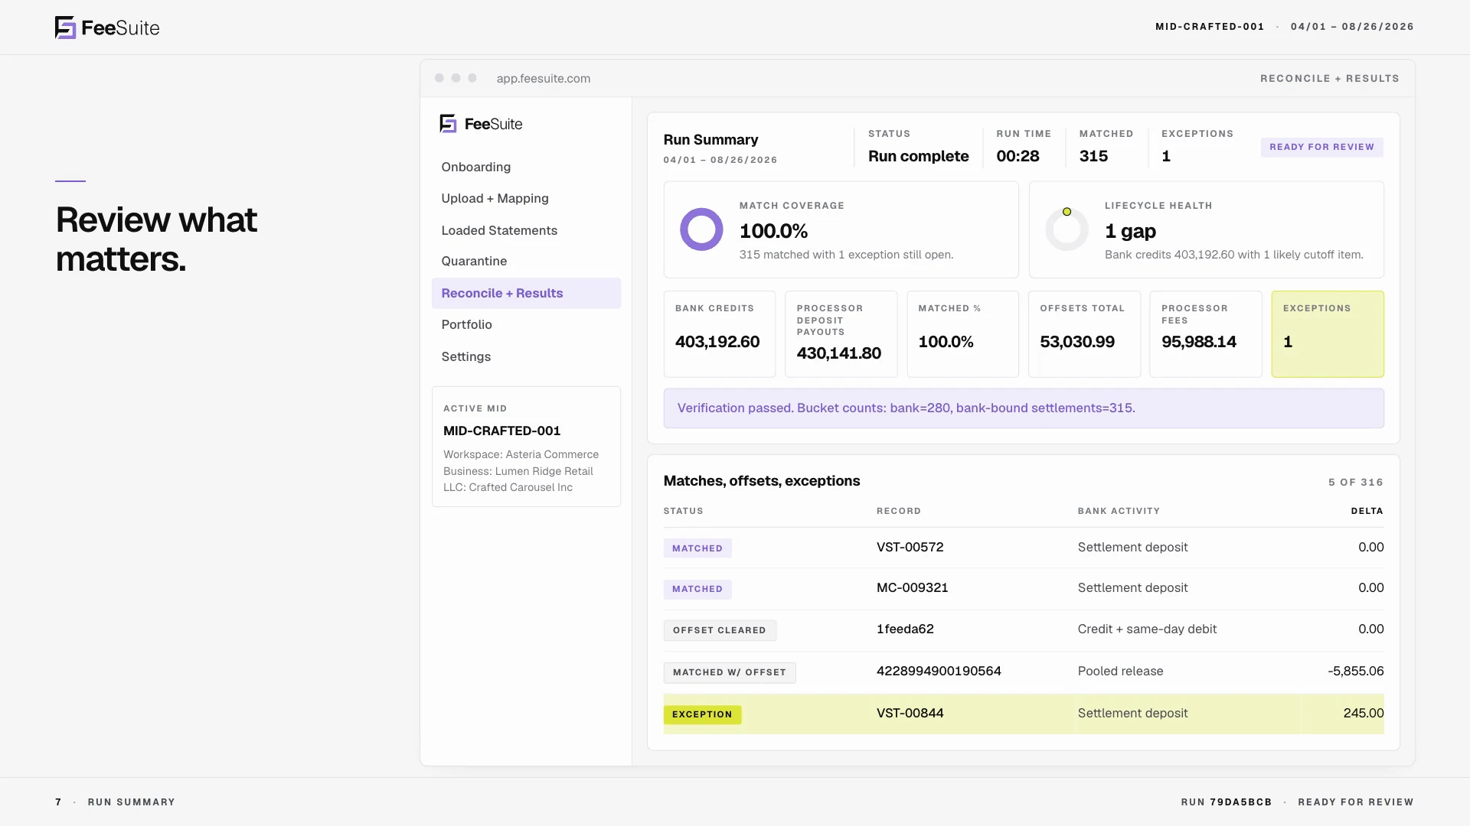Click the Pooled release bank activity
The height and width of the screenshot is (826, 1470).
point(1120,671)
